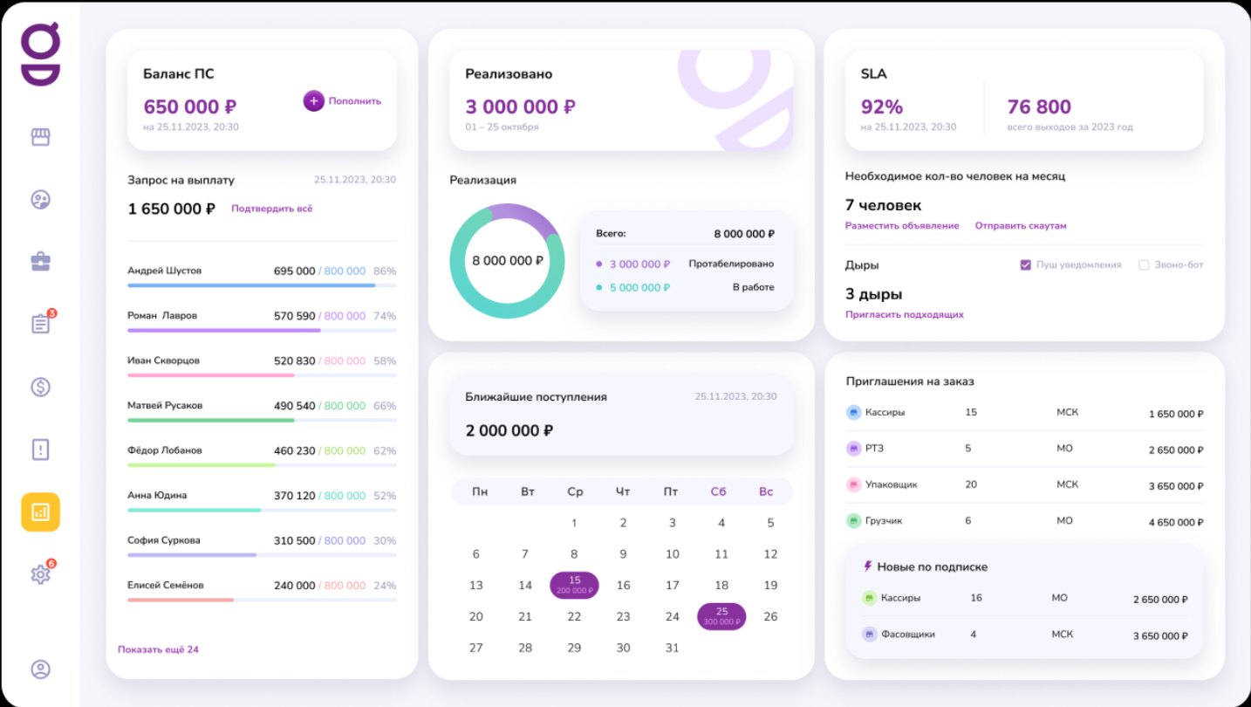Select highlighted calendar day 25
1251x707 pixels.
coord(721,616)
